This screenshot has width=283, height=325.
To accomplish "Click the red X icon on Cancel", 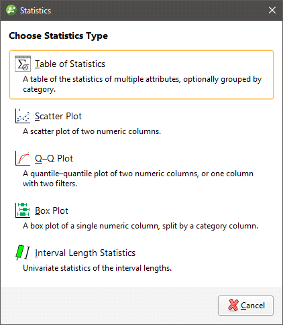I will pos(233,305).
